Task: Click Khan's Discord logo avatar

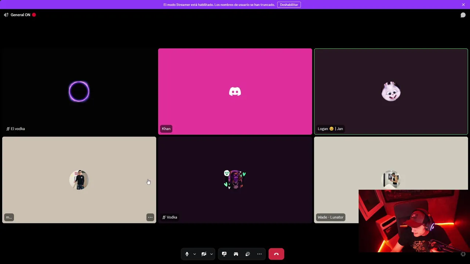Action: 235,92
